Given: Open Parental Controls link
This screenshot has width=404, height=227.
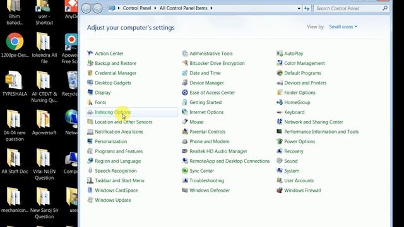Looking at the screenshot, I should pos(208,132).
